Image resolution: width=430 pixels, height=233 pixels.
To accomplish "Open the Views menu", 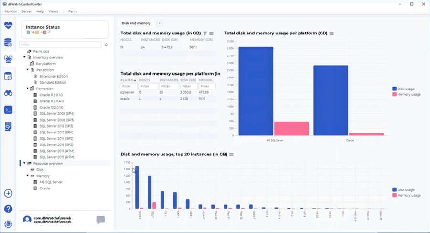I will (53, 11).
